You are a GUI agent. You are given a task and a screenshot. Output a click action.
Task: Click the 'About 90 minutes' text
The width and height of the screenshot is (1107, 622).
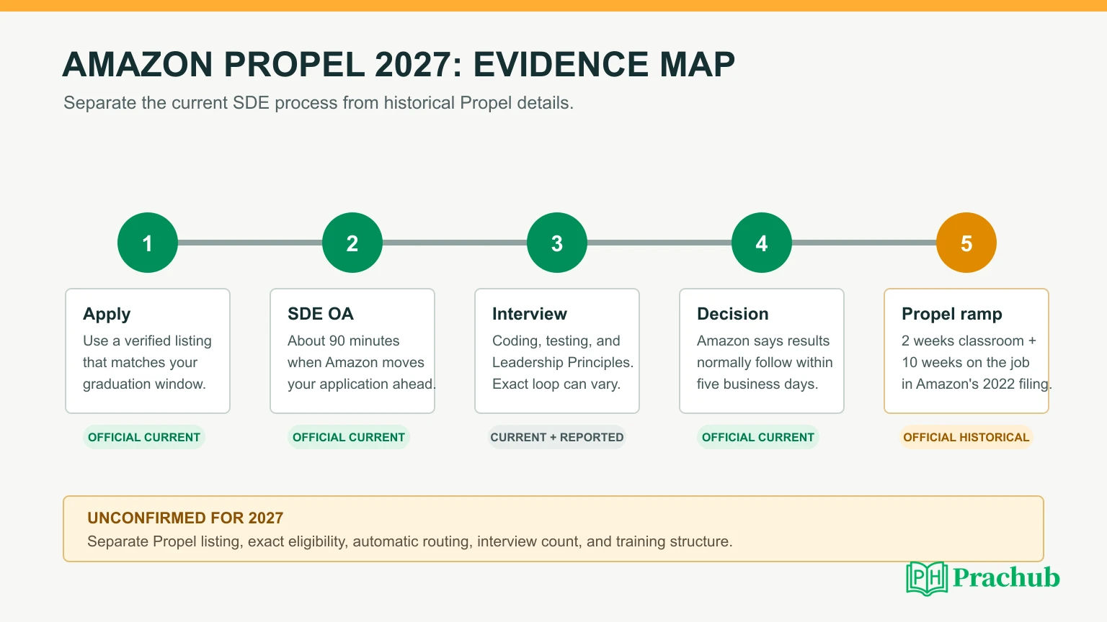pos(343,341)
